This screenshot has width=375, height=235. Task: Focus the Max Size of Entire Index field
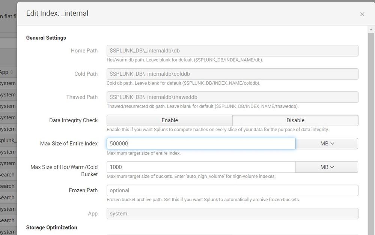point(201,144)
